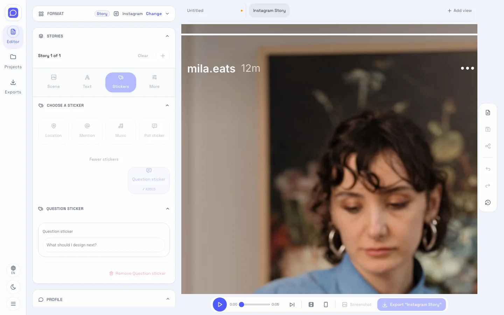Viewport: 504px width, 315px height.
Task: Click the Story 1 of 1 label
Action: tap(49, 56)
